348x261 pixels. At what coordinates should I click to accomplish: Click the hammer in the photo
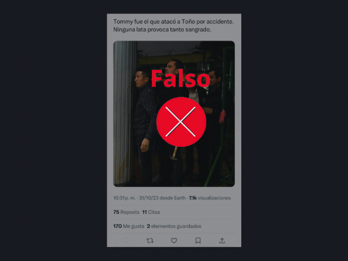pyautogui.click(x=174, y=154)
